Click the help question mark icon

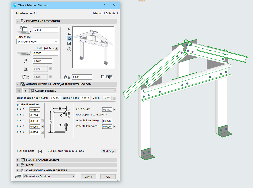point(104,5)
